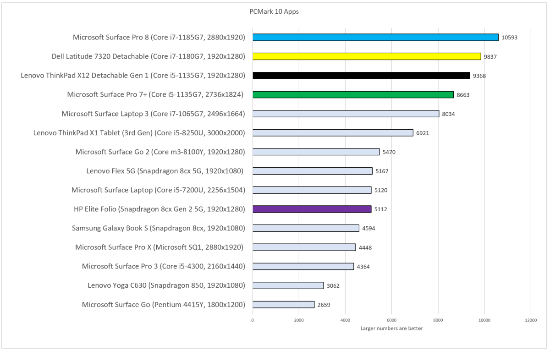Click the Lenovo Flex 5G label
550x351 pixels.
pyautogui.click(x=165, y=171)
